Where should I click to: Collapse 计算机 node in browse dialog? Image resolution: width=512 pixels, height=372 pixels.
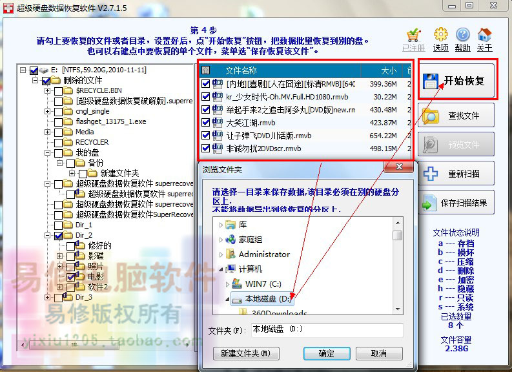(221, 269)
